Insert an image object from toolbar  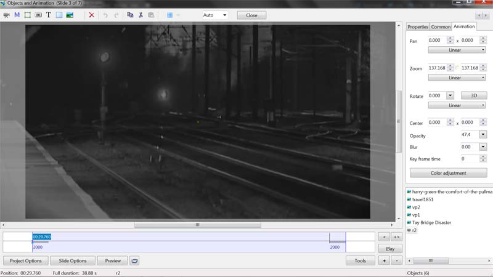click(x=70, y=15)
